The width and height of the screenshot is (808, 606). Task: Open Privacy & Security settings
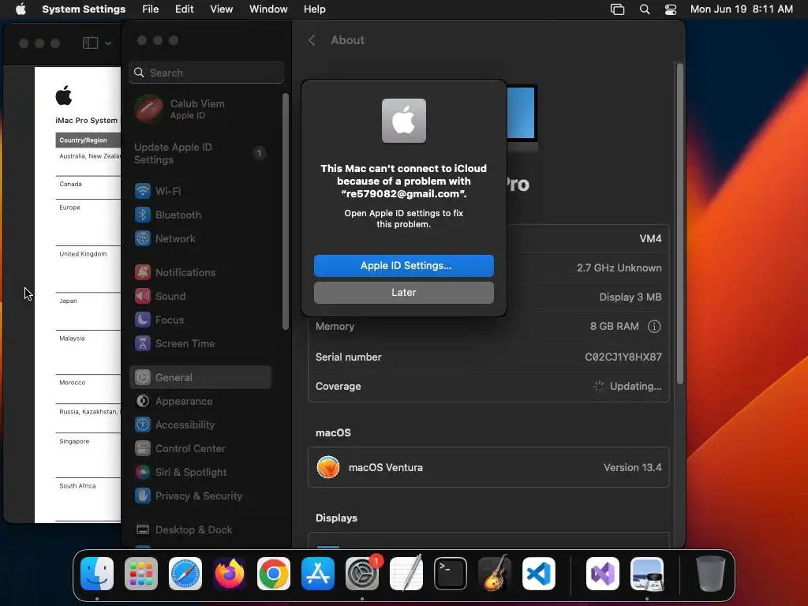coord(200,496)
